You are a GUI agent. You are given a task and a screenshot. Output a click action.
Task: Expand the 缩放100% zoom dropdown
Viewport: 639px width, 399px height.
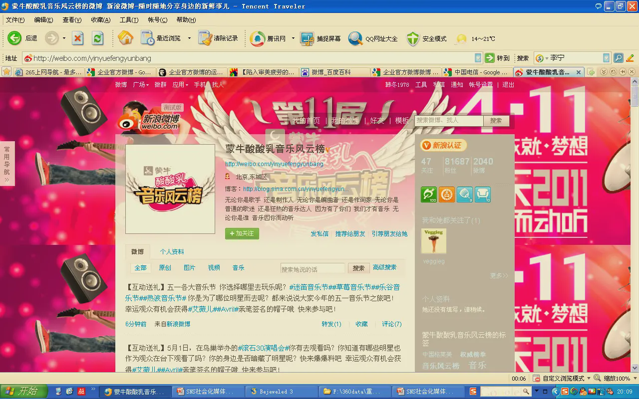[634, 379]
